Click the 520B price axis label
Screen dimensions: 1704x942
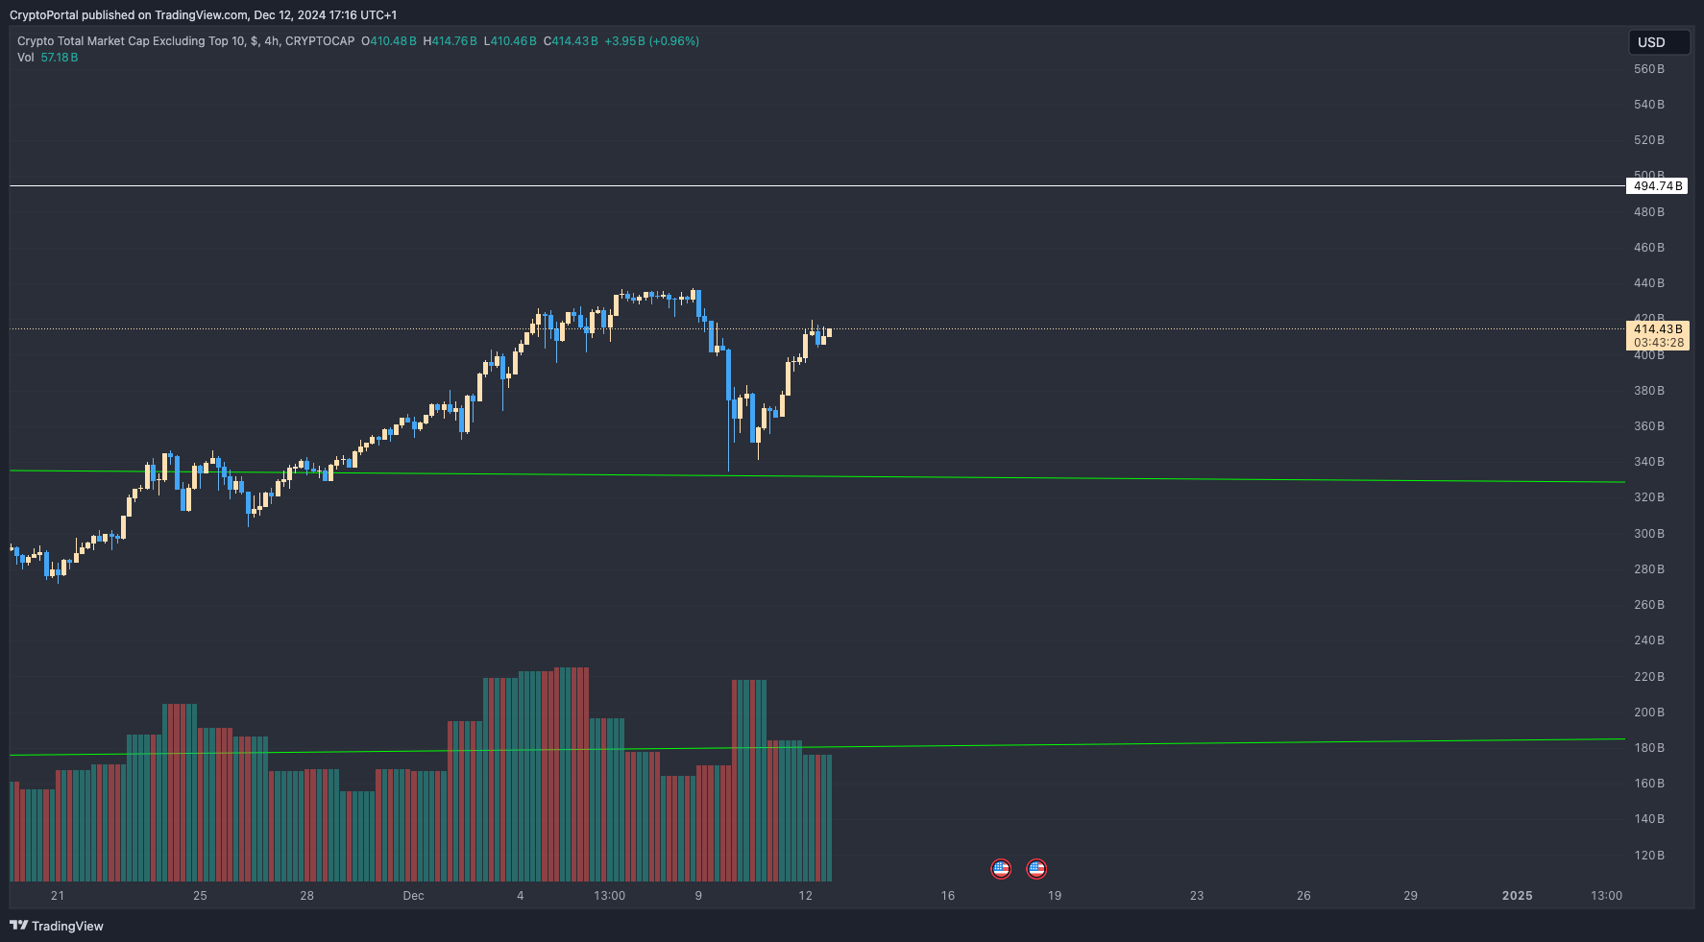pyautogui.click(x=1649, y=140)
